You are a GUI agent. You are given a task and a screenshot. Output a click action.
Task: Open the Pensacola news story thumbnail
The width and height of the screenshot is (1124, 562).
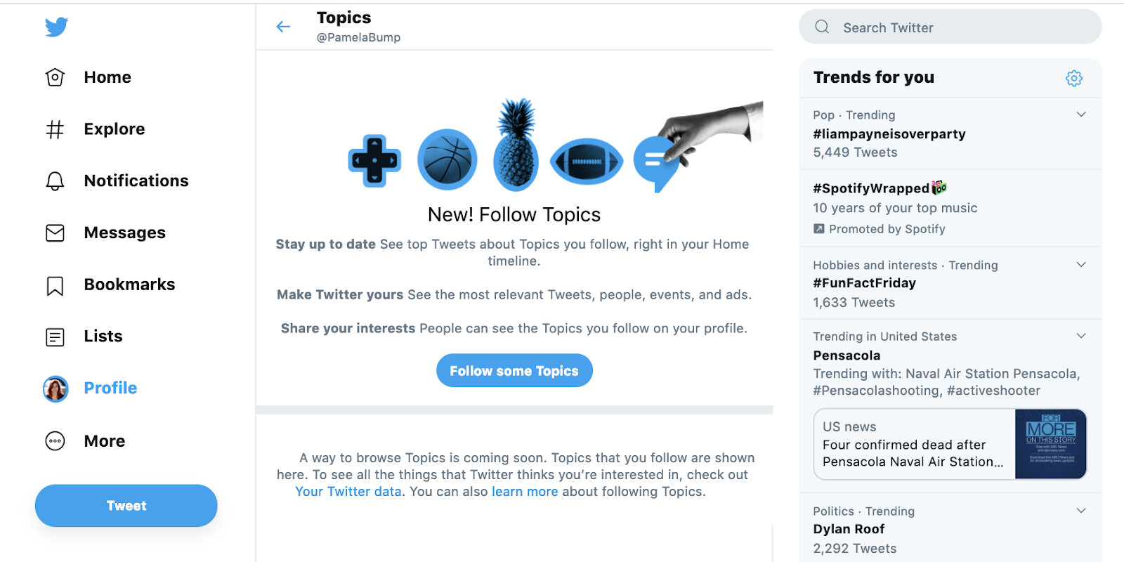click(1050, 444)
